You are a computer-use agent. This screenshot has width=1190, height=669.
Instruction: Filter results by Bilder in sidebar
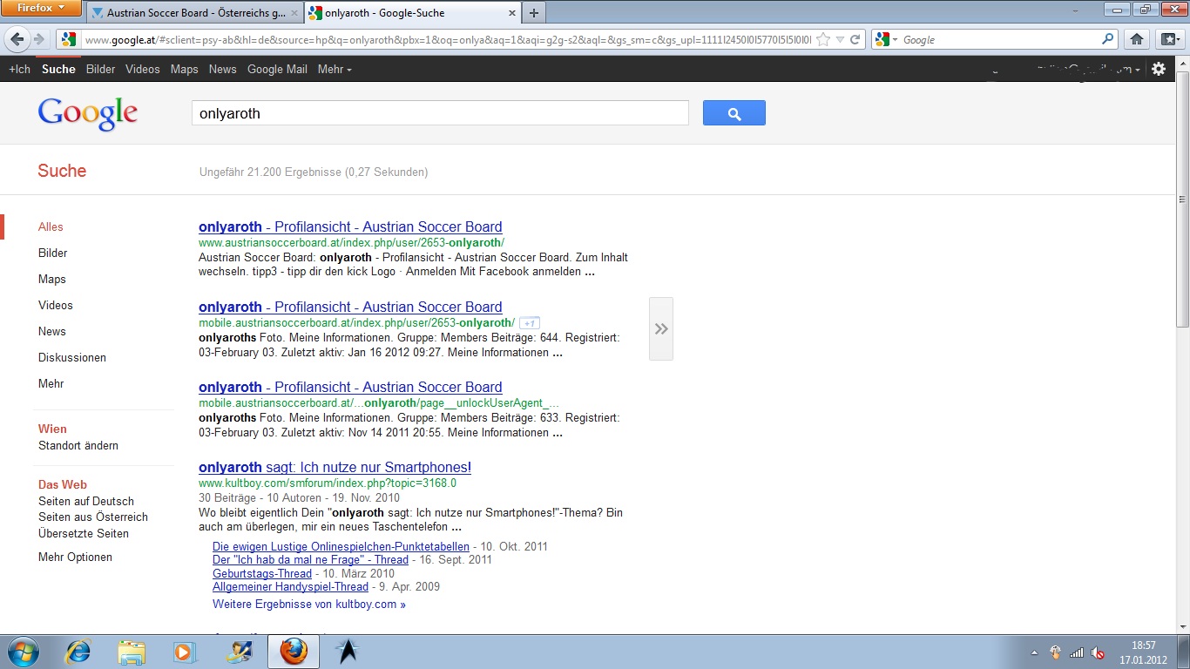click(x=52, y=253)
